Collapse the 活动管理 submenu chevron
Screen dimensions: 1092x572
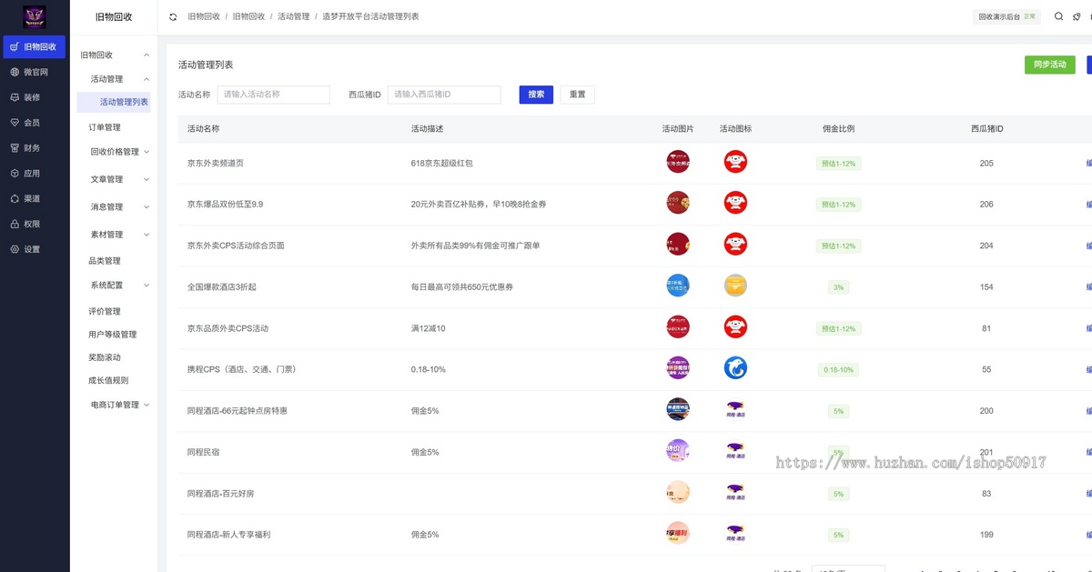(147, 79)
